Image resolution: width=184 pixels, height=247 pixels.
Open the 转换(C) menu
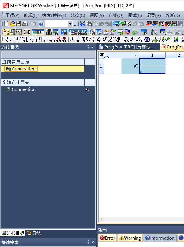tap(78, 15)
